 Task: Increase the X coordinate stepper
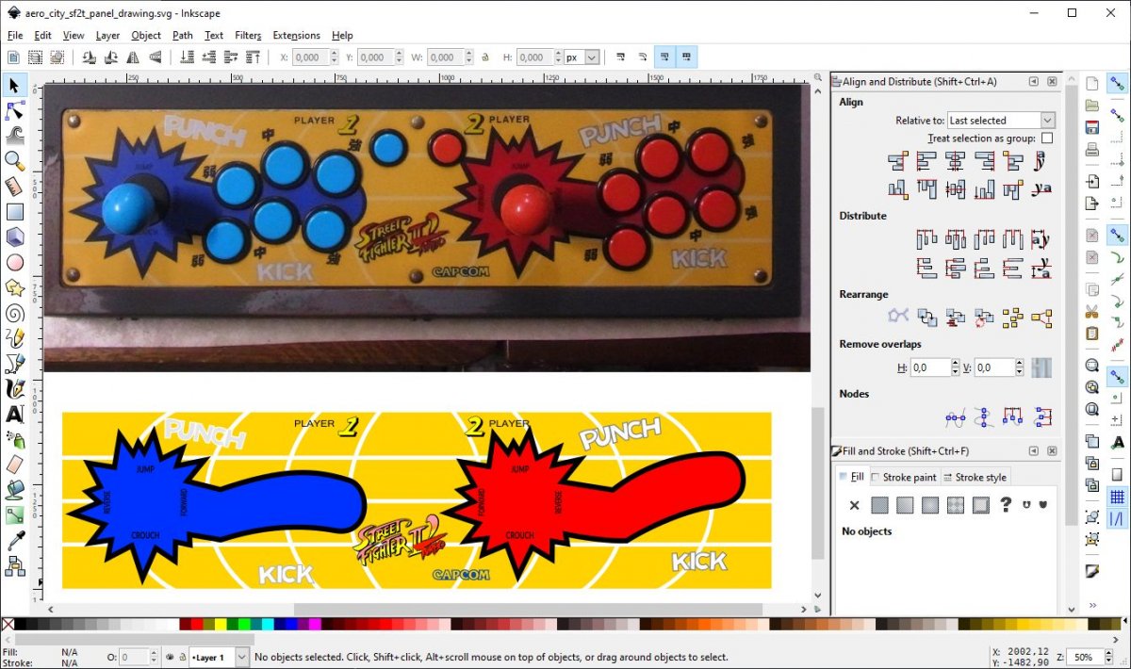[x=333, y=54]
